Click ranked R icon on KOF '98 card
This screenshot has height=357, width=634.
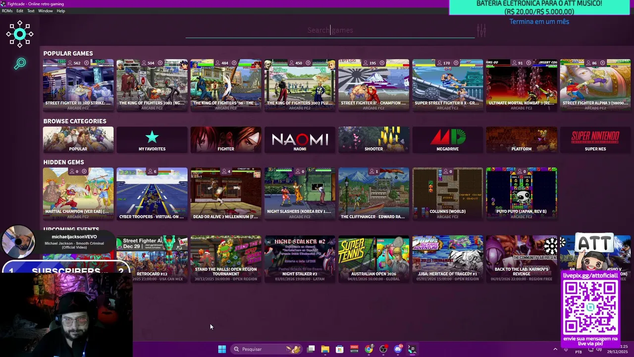click(x=234, y=63)
